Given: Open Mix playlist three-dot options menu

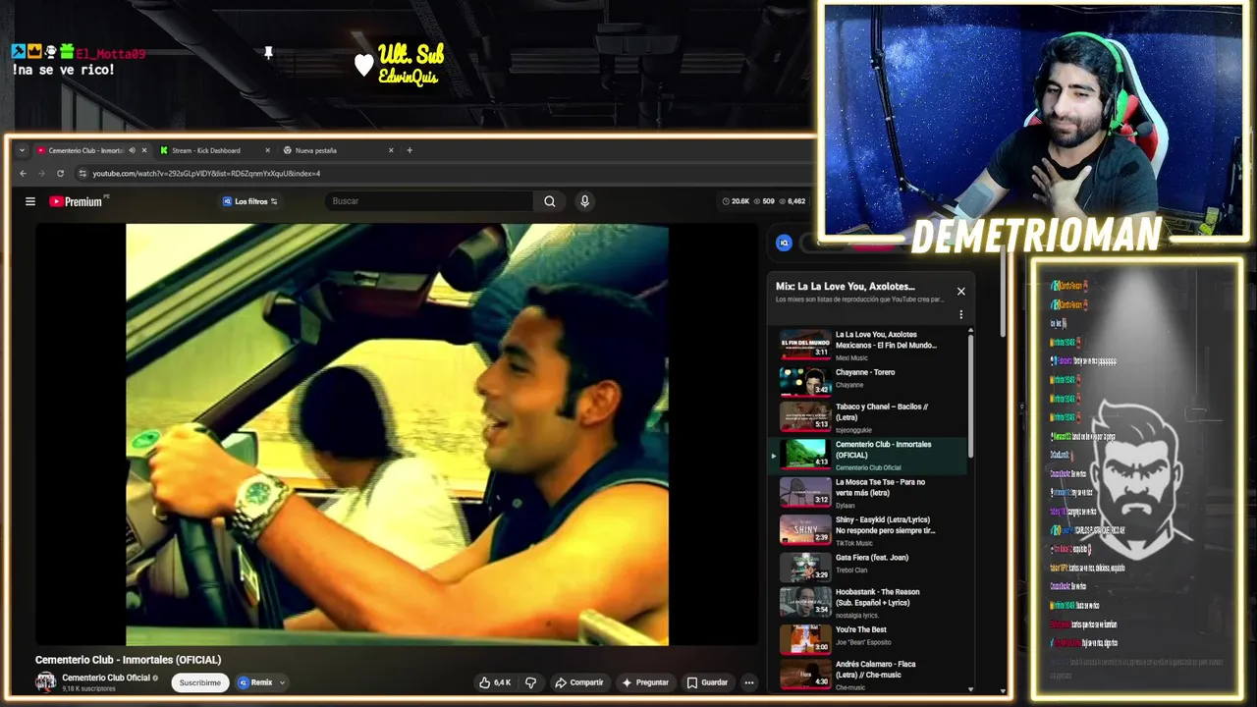Looking at the screenshot, I should point(961,315).
